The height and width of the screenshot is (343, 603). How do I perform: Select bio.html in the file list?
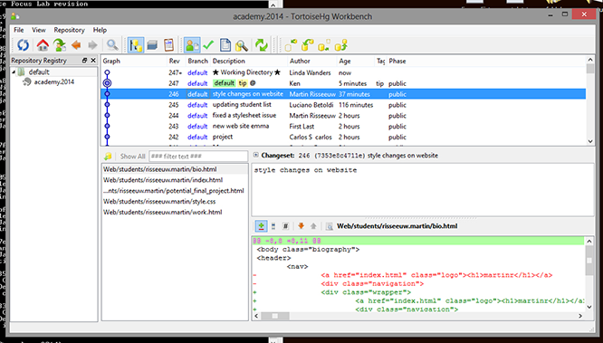click(175, 169)
